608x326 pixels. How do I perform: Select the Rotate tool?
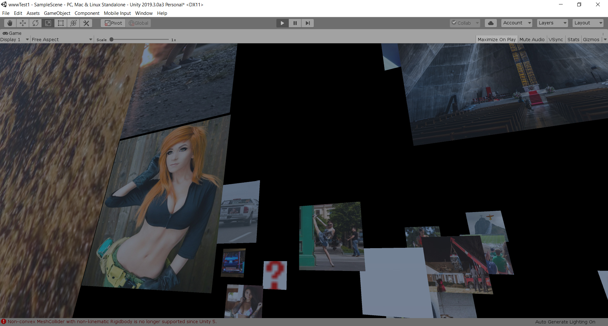click(35, 23)
